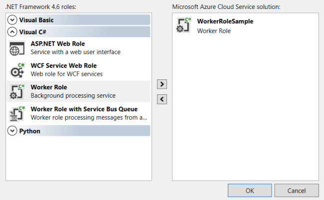Remove role with left arrow button
The image size is (324, 200).
(162, 99)
